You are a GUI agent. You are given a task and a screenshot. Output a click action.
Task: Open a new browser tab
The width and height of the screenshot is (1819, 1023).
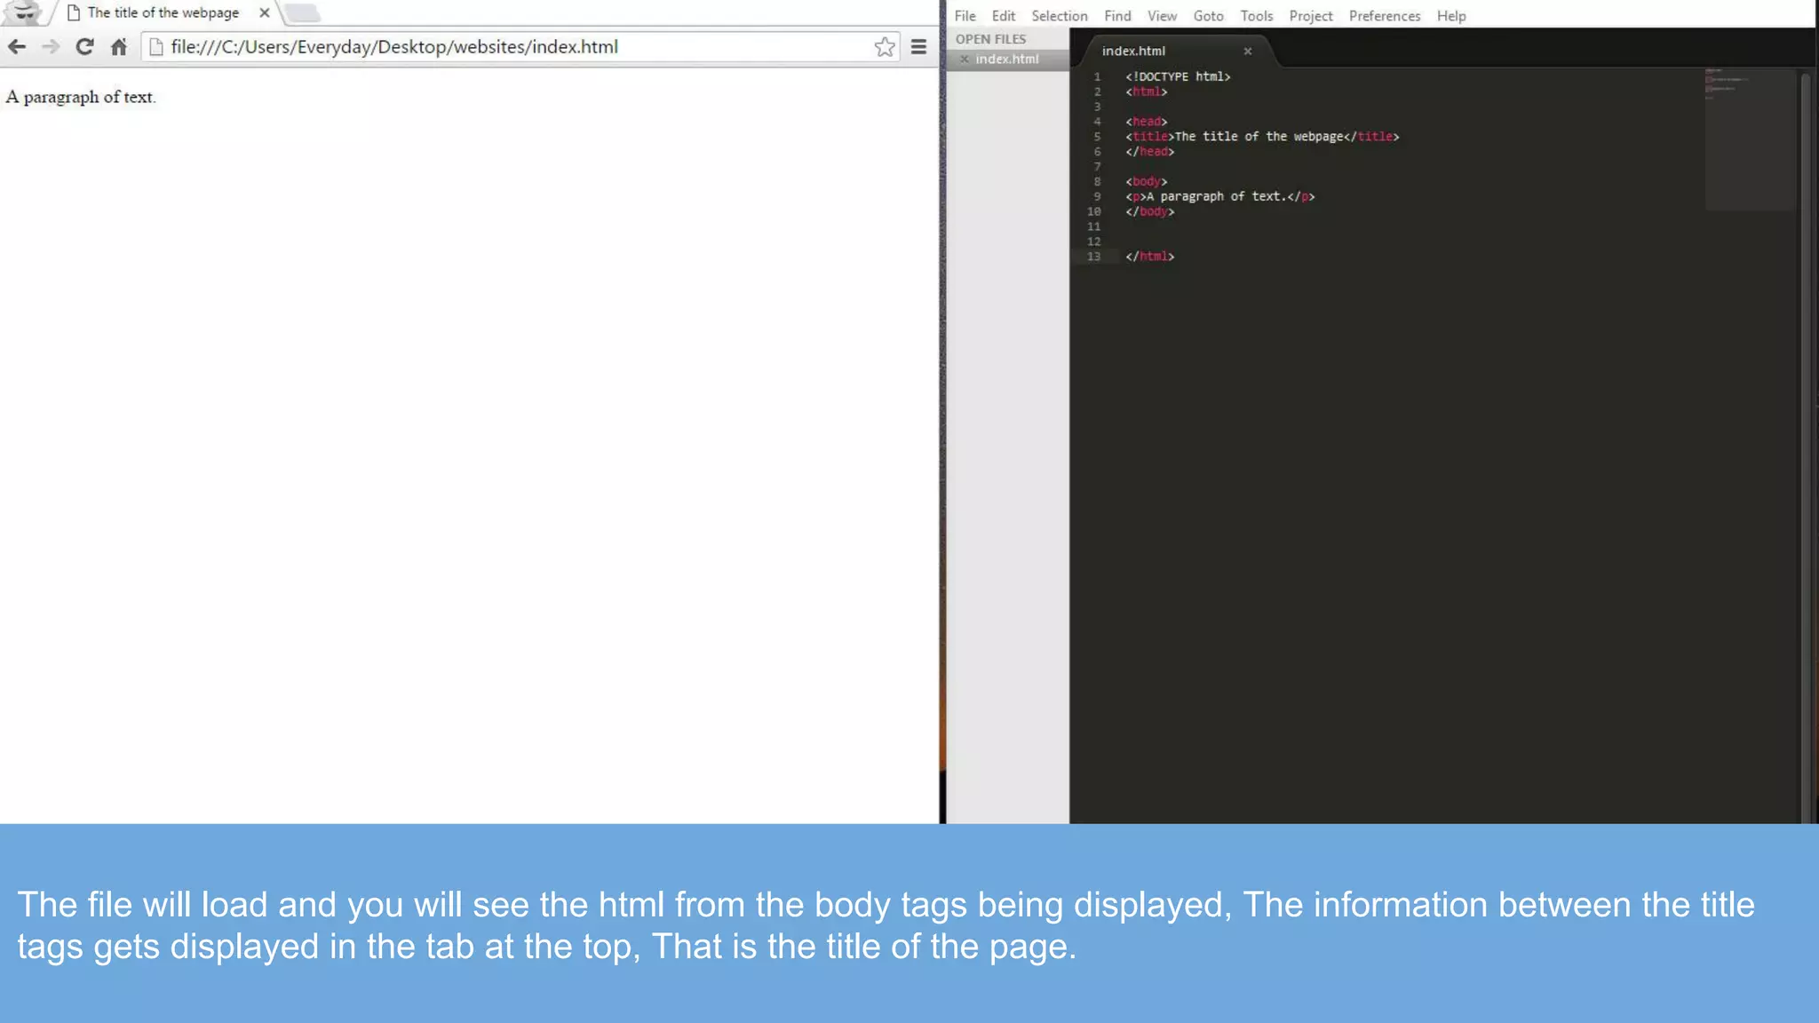pos(302,12)
